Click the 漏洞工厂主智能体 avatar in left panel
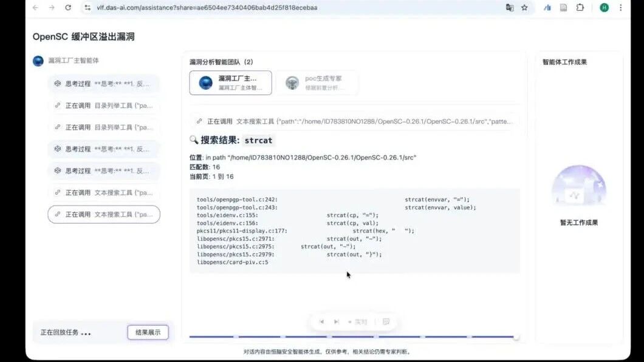The image size is (644, 362). point(38,61)
